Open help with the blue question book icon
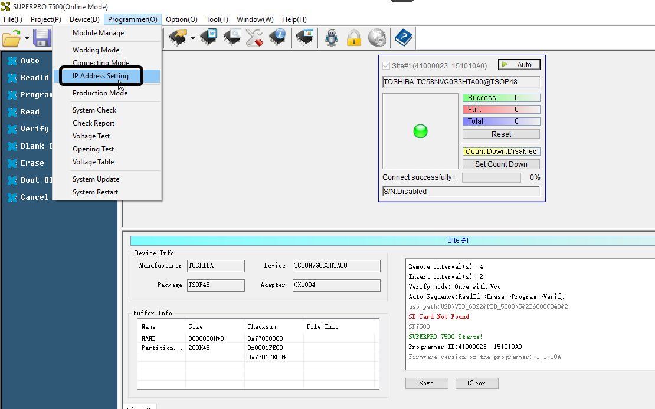 tap(403, 37)
